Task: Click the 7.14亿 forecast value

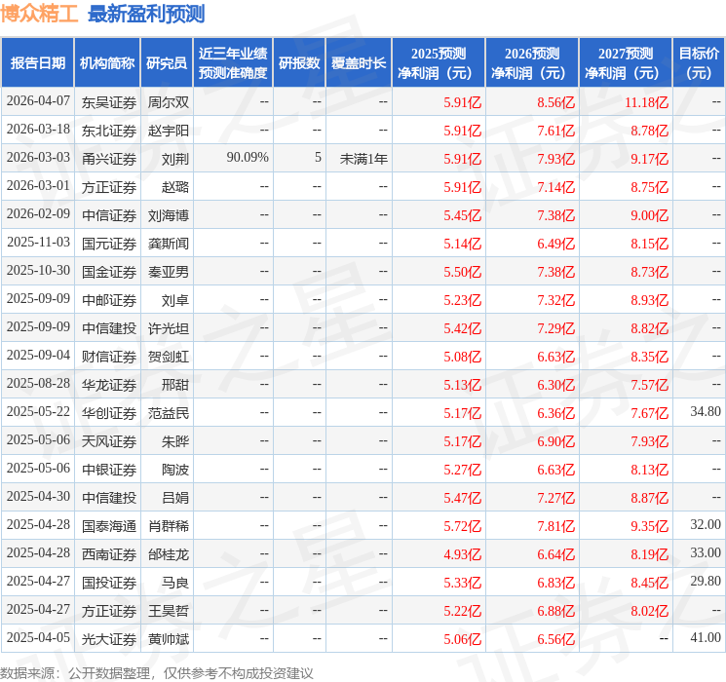Action: pyautogui.click(x=555, y=187)
